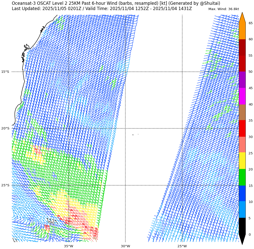Click the 25°S latitude axis label
254x249 pixels.
[5, 185]
